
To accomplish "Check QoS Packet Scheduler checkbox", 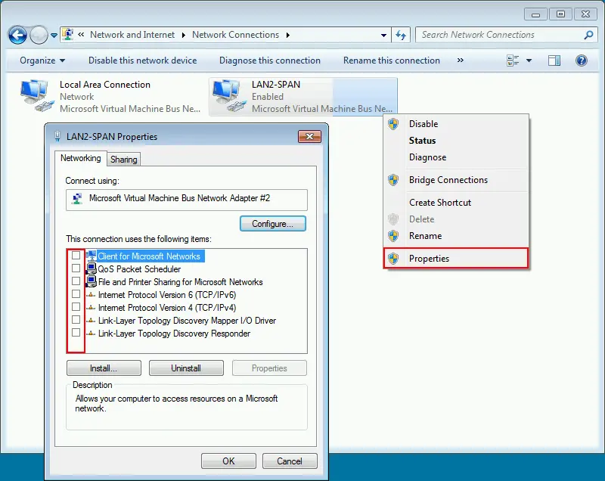I will pyautogui.click(x=76, y=268).
